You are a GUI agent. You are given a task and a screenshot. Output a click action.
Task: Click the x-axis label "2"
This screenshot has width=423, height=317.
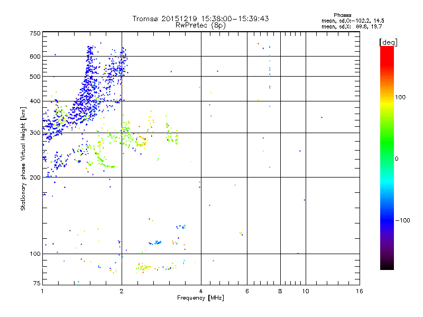(x=122, y=291)
